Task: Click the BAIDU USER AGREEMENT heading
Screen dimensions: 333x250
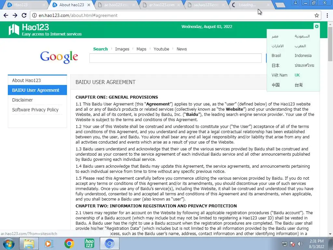Action: pyautogui.click(x=106, y=82)
